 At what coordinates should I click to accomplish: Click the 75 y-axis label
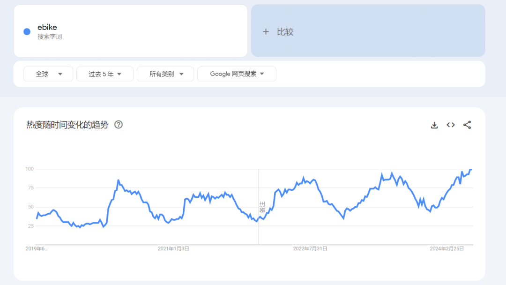(x=30, y=188)
